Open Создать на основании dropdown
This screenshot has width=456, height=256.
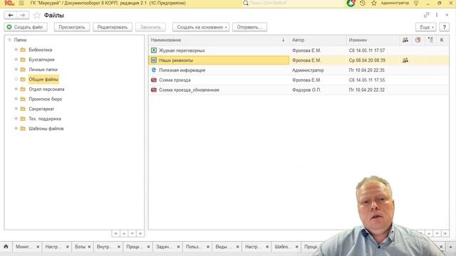coord(201,27)
